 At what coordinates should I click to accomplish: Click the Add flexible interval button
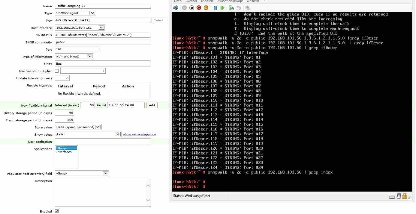(x=152, y=105)
